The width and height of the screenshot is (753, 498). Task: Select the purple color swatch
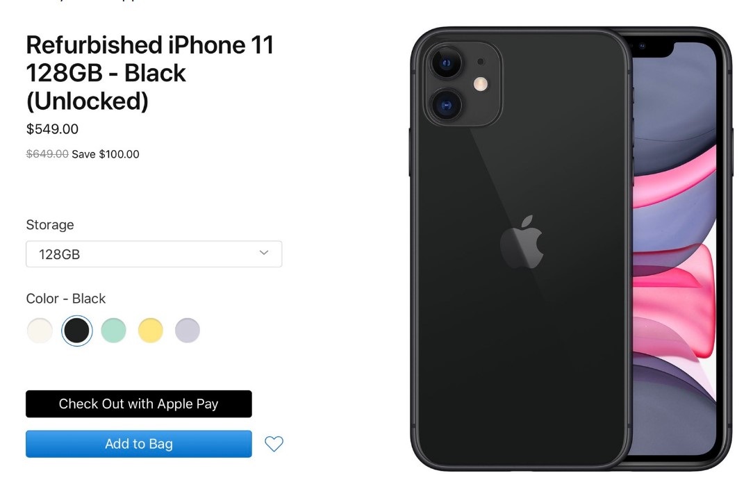[x=188, y=331]
